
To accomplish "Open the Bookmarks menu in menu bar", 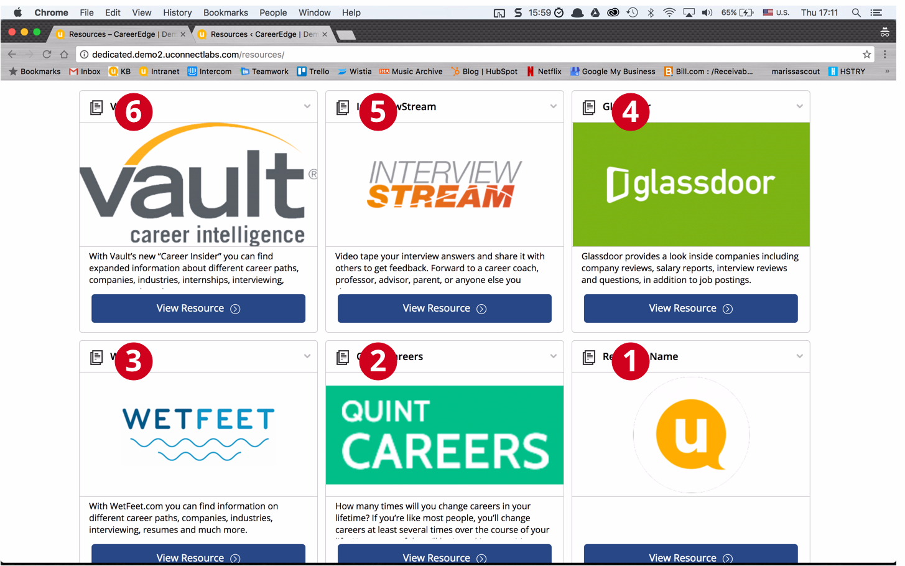I will coord(225,12).
